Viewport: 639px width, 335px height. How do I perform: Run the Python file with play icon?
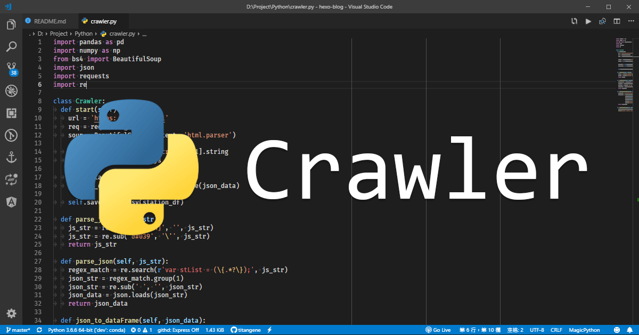[588, 21]
